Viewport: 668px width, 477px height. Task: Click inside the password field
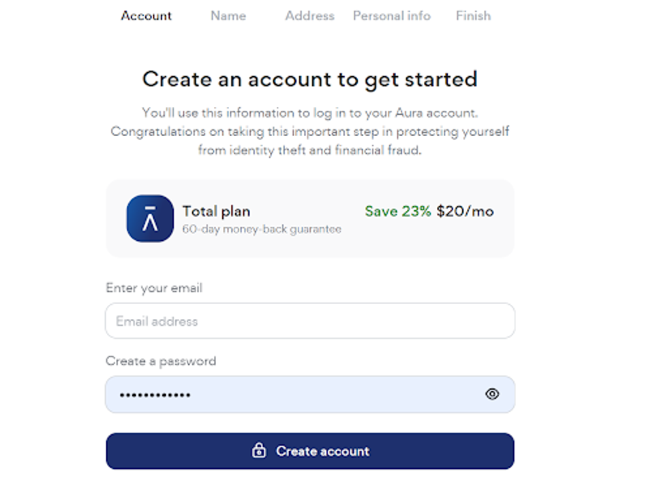(x=293, y=395)
